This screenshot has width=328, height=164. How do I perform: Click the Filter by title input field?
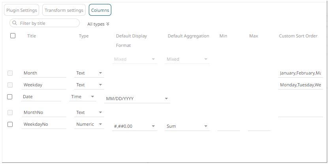point(45,23)
